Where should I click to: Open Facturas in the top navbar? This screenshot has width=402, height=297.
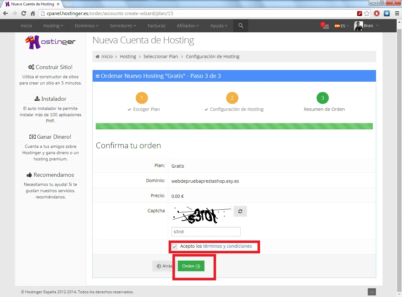click(x=156, y=26)
